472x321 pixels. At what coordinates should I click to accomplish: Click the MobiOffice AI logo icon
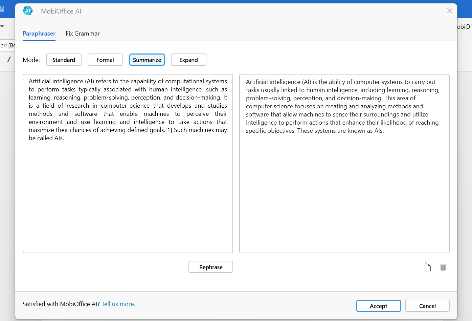[28, 11]
